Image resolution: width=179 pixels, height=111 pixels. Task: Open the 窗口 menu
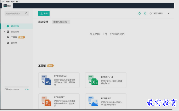tap(18, 1)
